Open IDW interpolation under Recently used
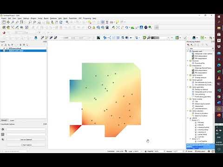This screenshot has height=167, width=223. point(201,56)
